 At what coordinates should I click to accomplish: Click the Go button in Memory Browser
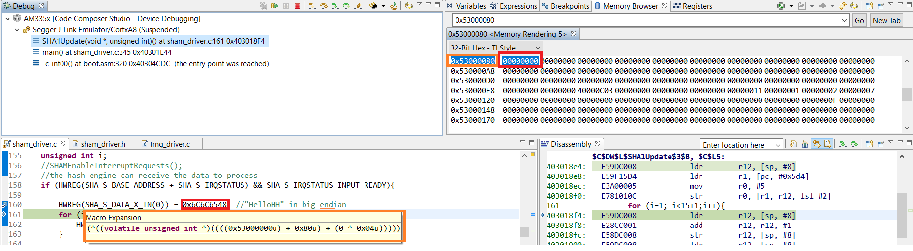tap(859, 20)
